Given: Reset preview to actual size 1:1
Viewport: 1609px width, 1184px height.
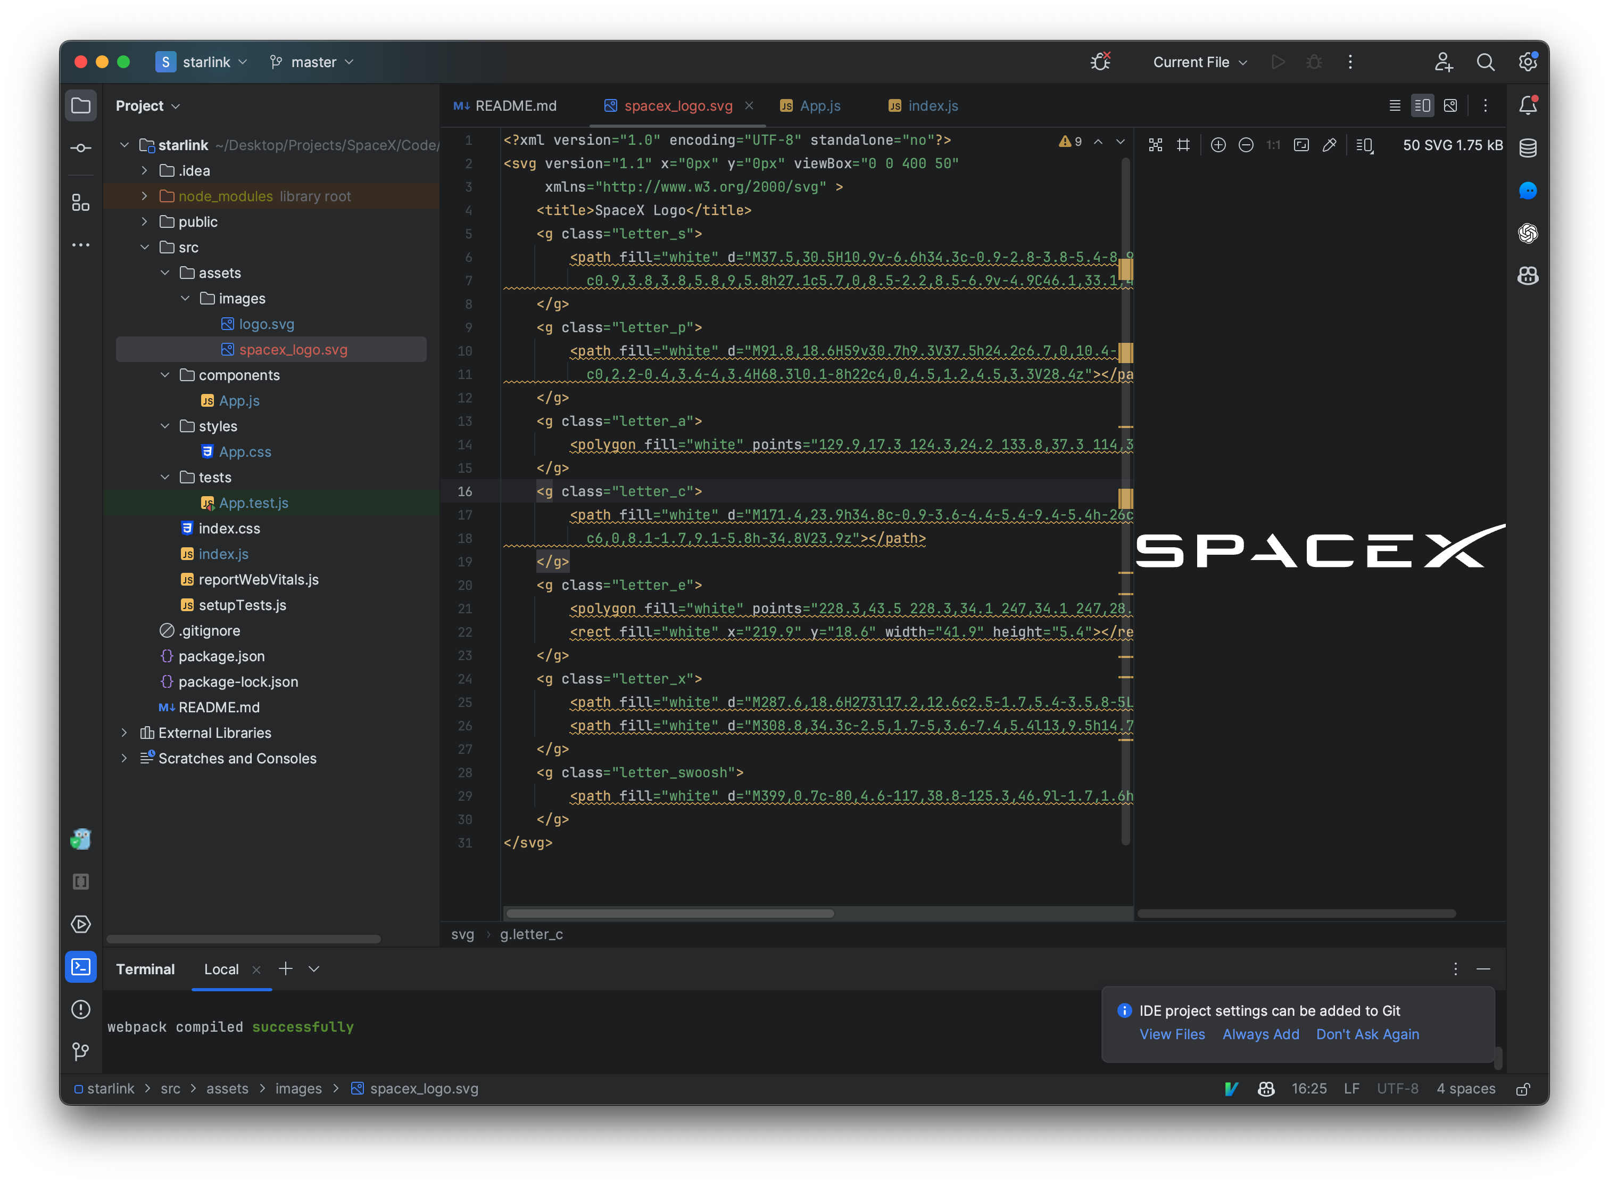Looking at the screenshot, I should (x=1273, y=145).
